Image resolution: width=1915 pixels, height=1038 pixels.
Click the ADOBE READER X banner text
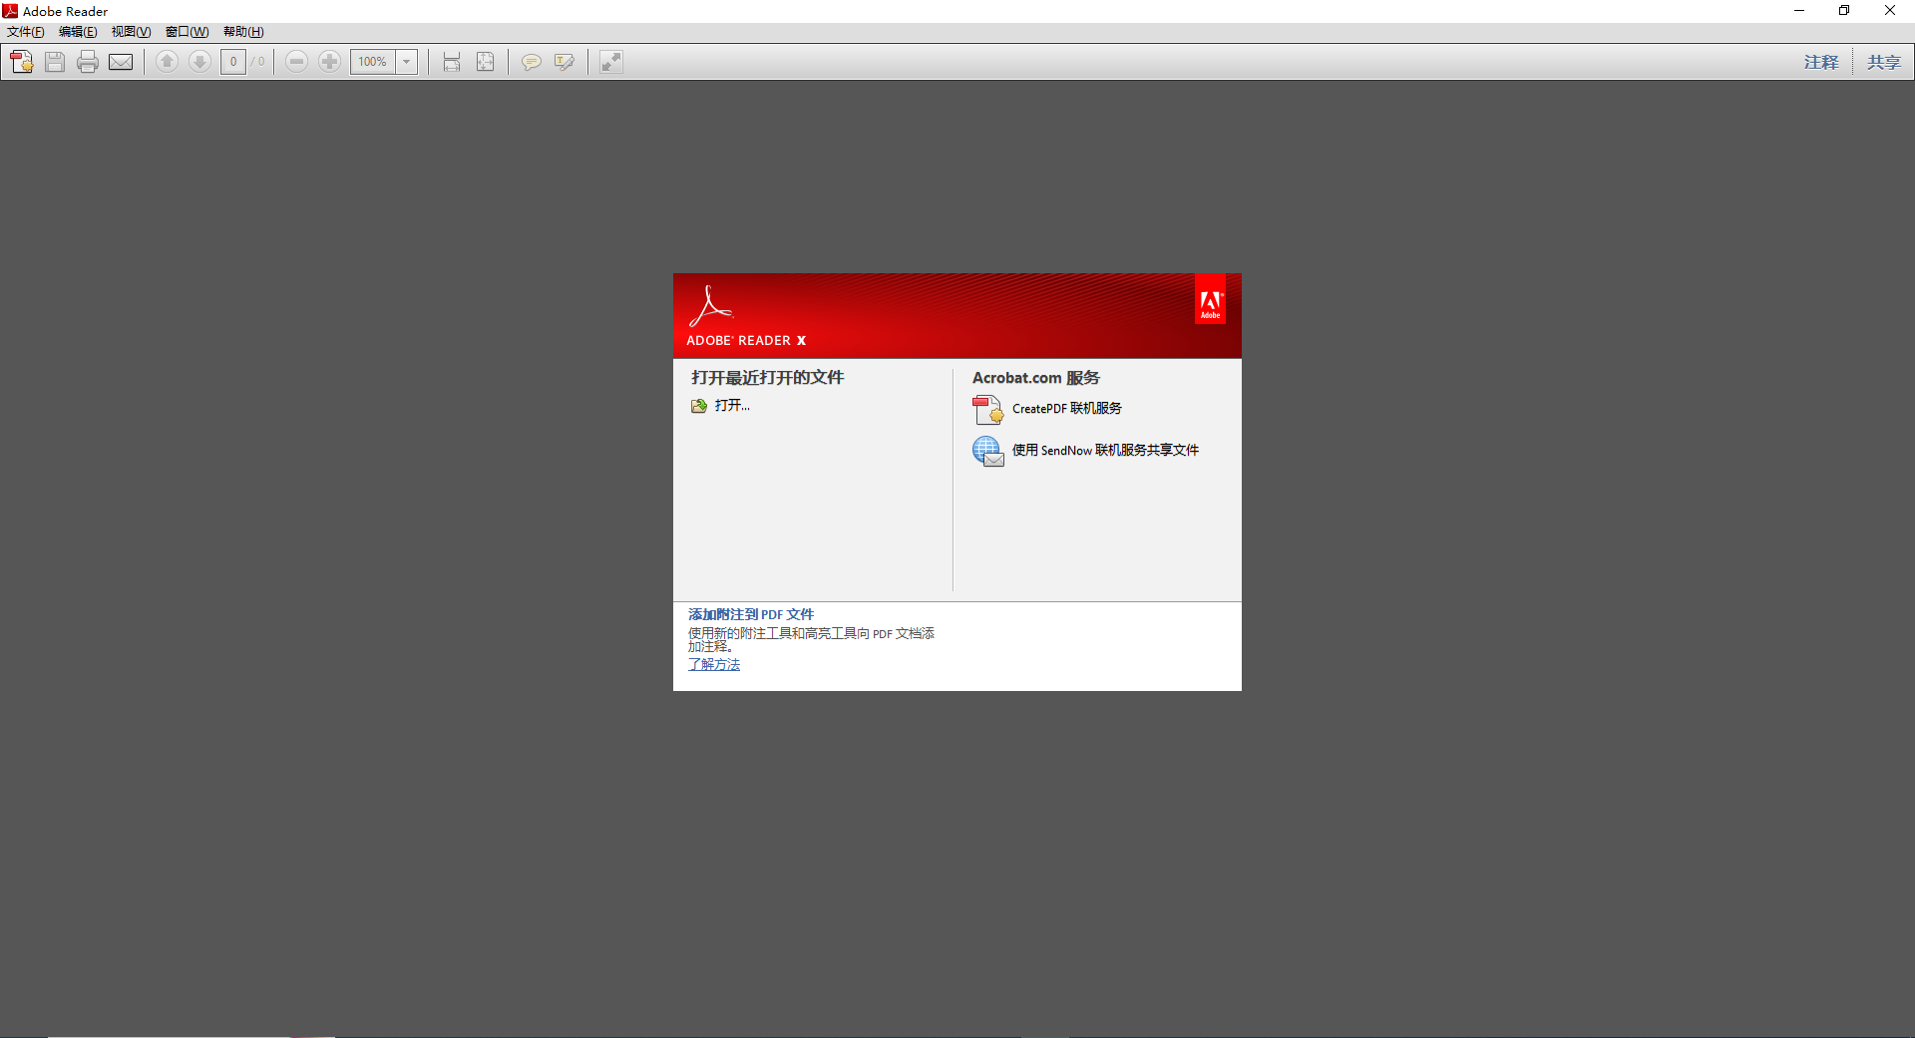[746, 341]
